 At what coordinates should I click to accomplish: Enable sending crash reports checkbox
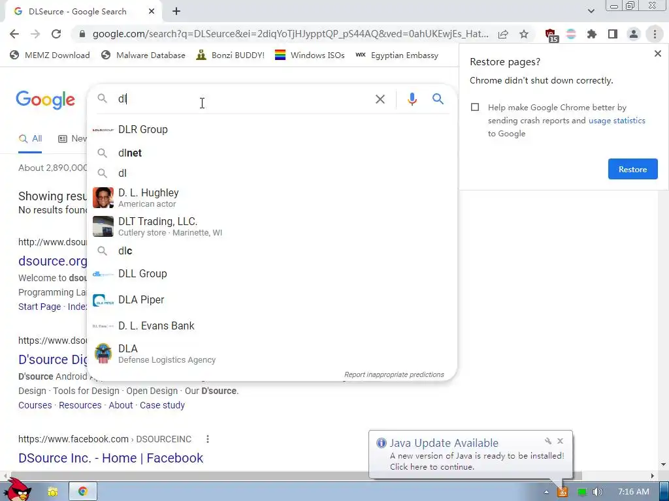coord(475,108)
